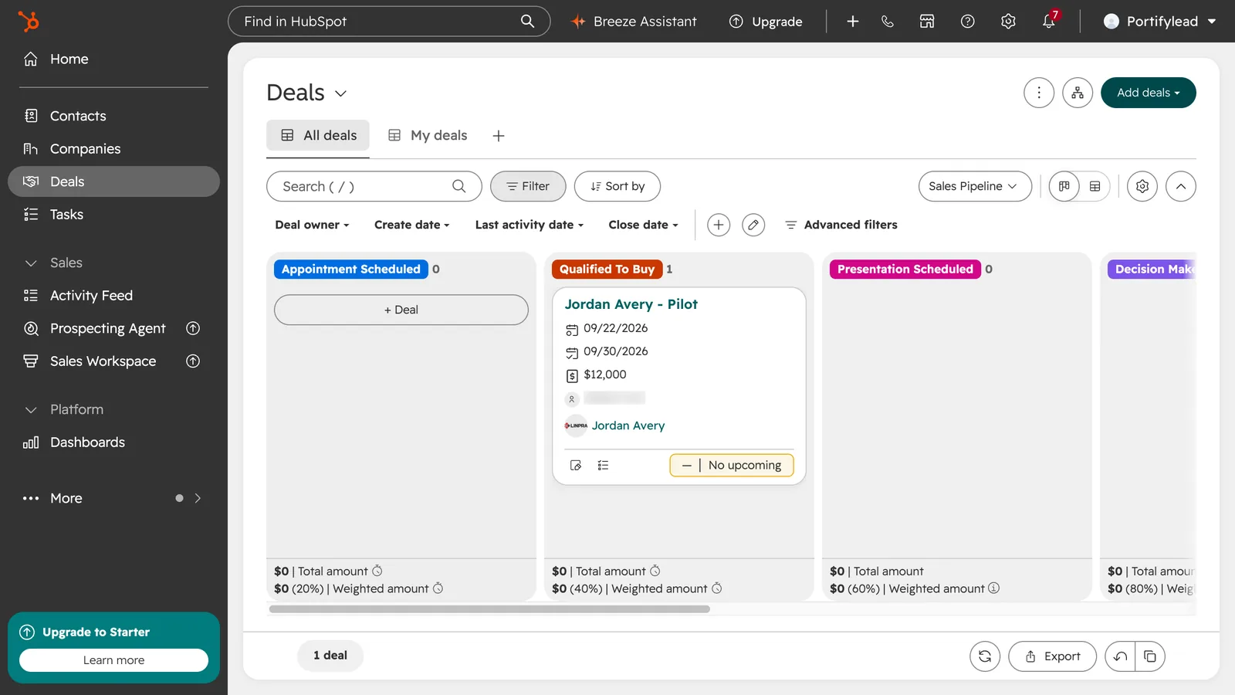Select the My deals tab
Image resolution: width=1235 pixels, height=695 pixels.
coord(428,135)
